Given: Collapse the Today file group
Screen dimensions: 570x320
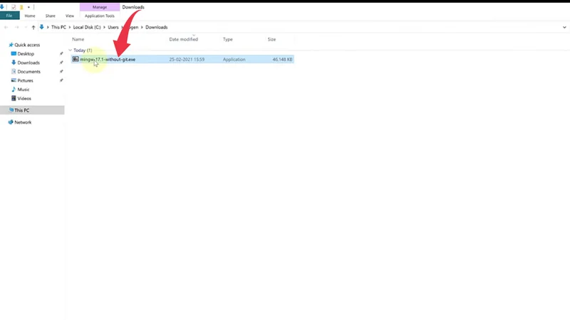Looking at the screenshot, I should pyautogui.click(x=70, y=50).
